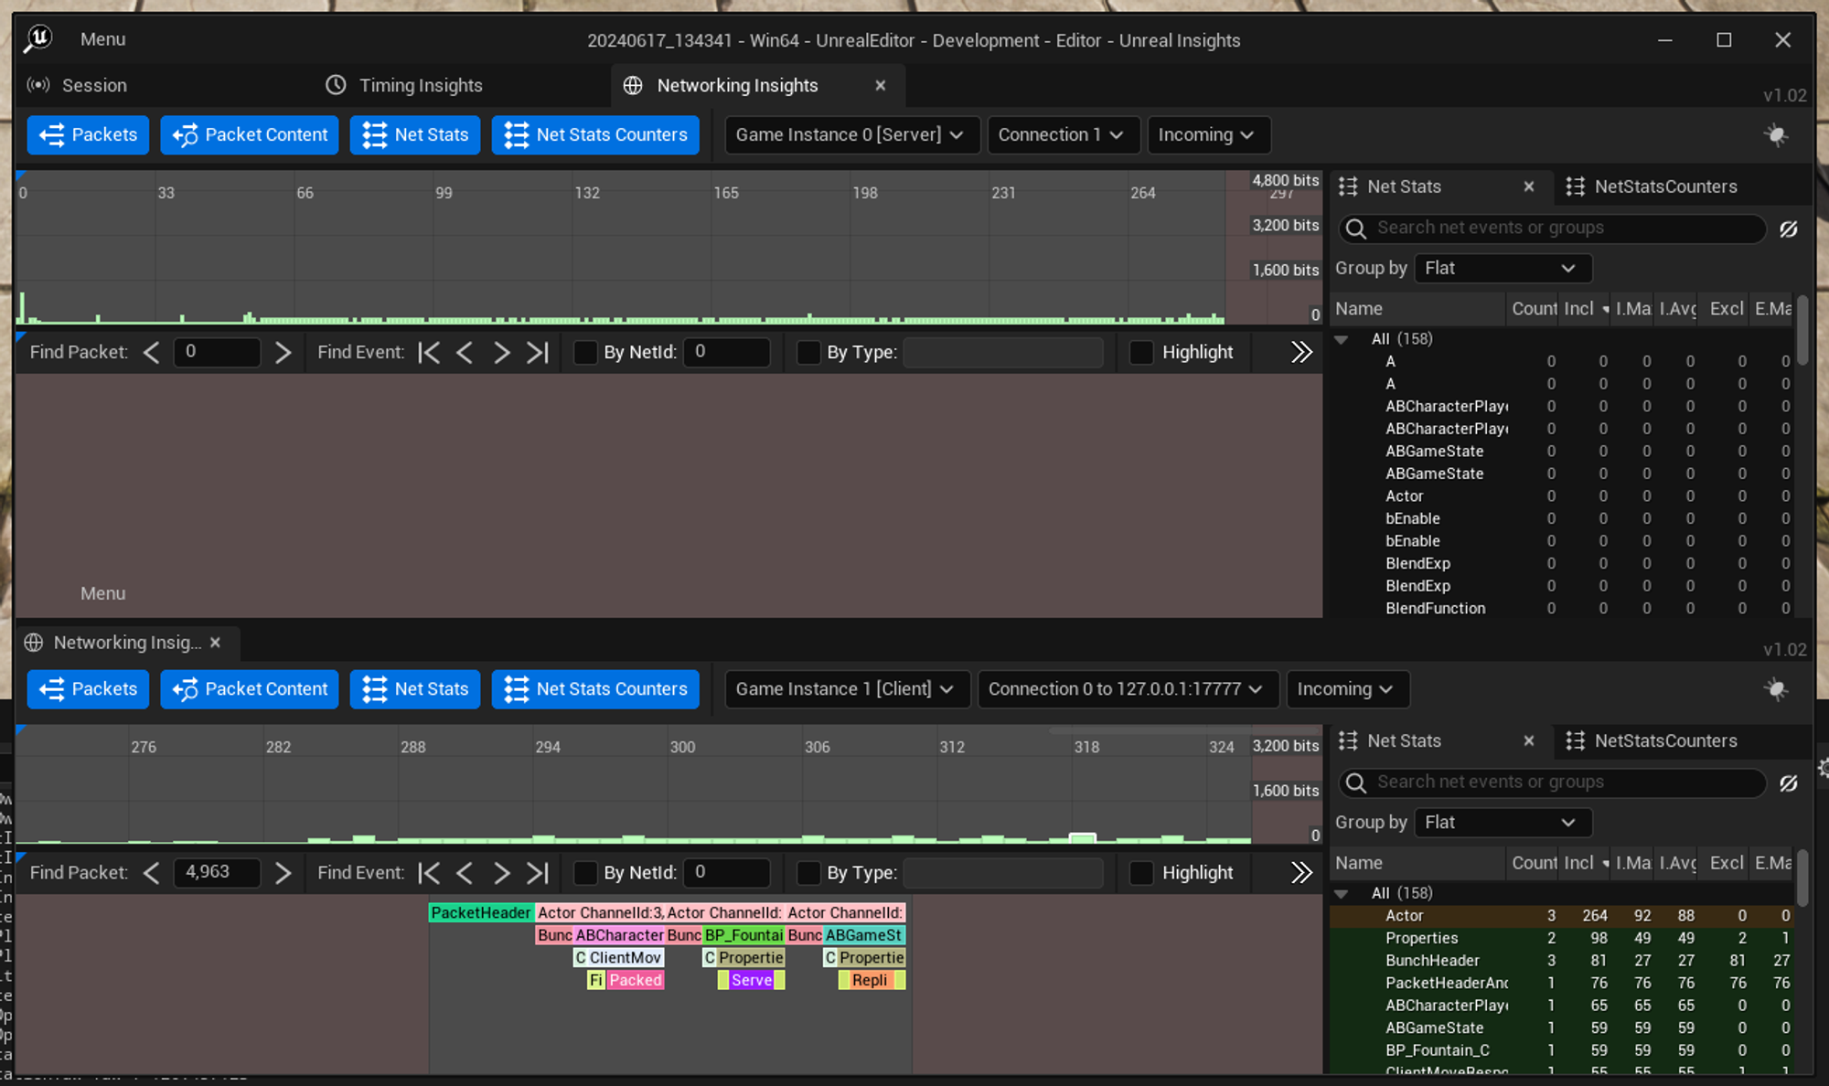Enable By NetId checkbox in bottom panel
1829x1086 pixels.
tap(585, 873)
